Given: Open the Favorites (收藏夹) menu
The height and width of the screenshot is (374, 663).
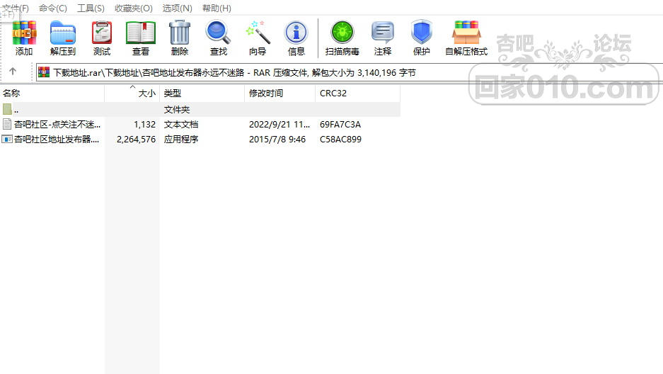Looking at the screenshot, I should coord(134,8).
